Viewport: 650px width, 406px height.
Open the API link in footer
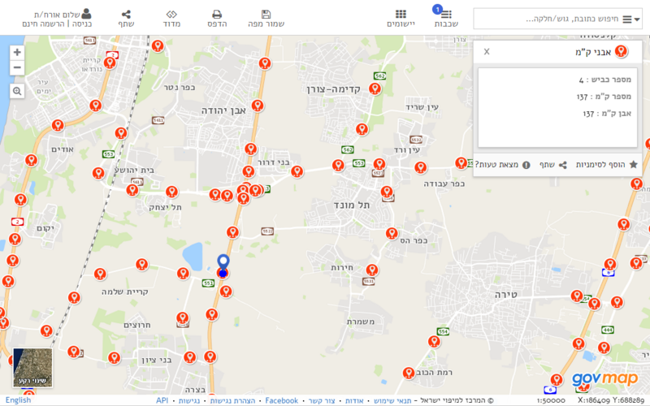[162, 400]
